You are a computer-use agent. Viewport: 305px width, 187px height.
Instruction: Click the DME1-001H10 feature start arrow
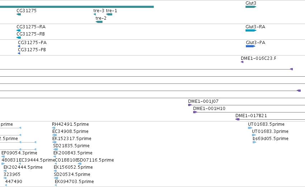[195, 112]
